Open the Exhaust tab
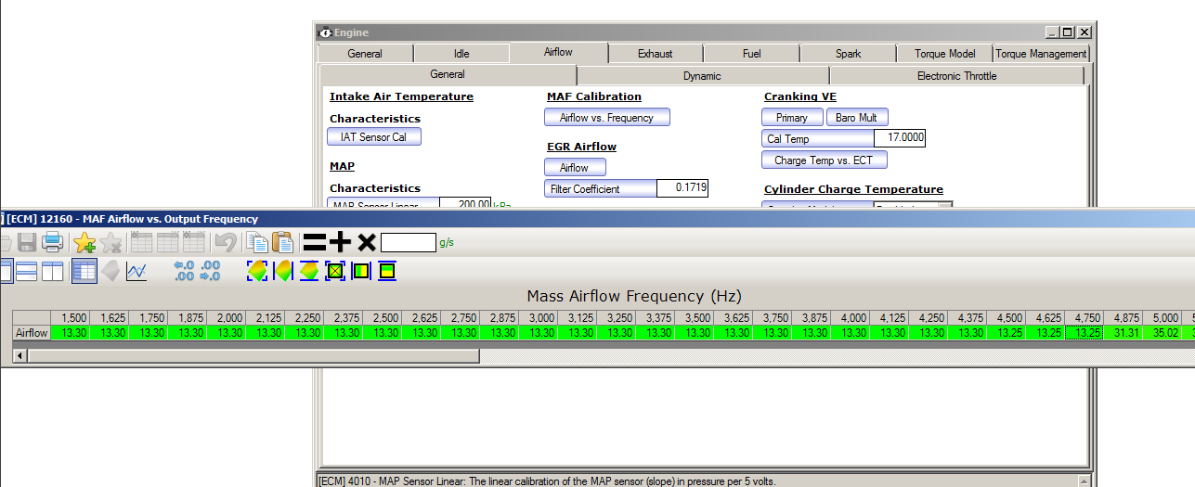 (655, 54)
